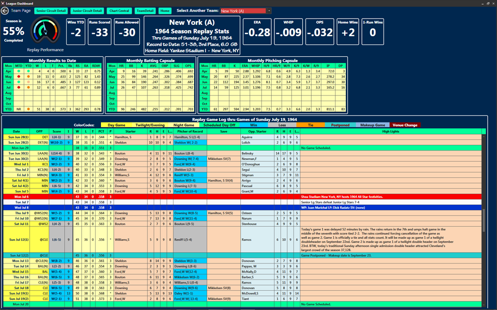
Task: Click the L(14-4) score cell
Action: coord(57,153)
